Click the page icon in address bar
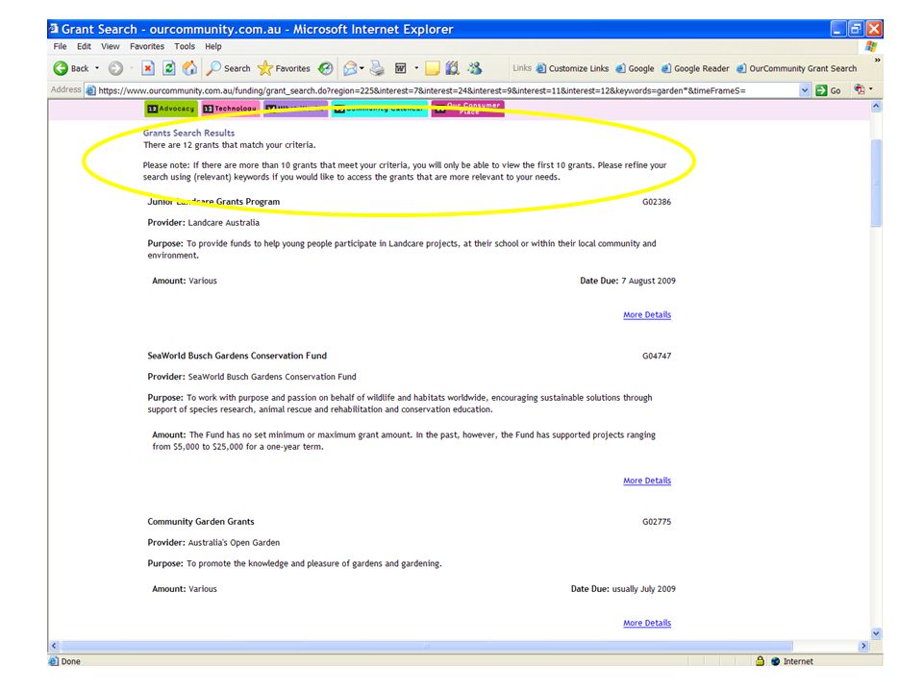Viewport: 923px width, 692px height. click(x=90, y=90)
